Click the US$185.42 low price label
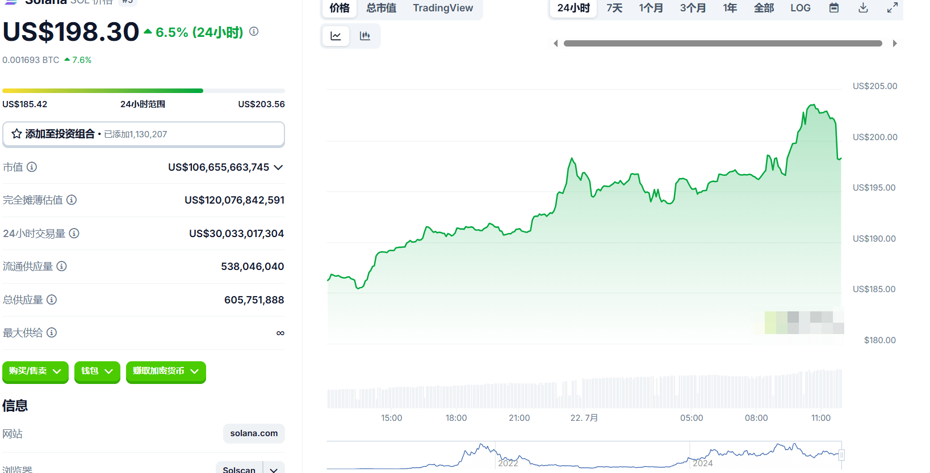Viewport: 930px width, 473px height. pyautogui.click(x=25, y=104)
